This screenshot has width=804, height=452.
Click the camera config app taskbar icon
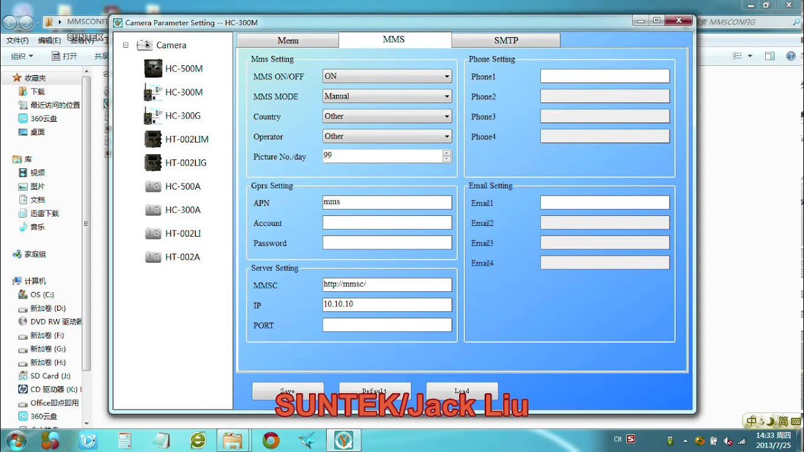point(344,441)
